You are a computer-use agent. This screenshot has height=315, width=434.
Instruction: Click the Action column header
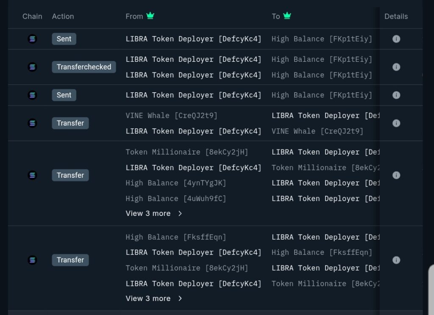click(x=63, y=17)
